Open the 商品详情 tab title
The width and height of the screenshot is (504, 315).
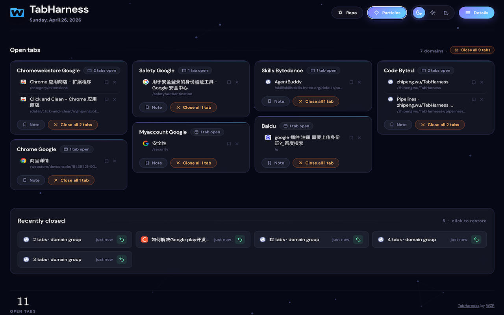coord(39,161)
